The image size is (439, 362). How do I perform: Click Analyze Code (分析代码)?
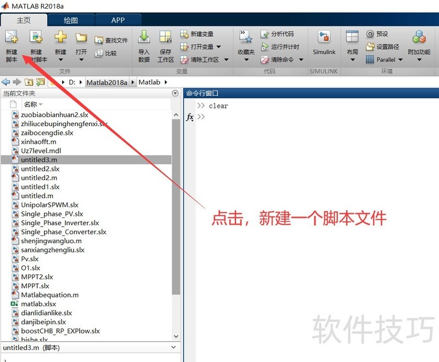pos(277,34)
